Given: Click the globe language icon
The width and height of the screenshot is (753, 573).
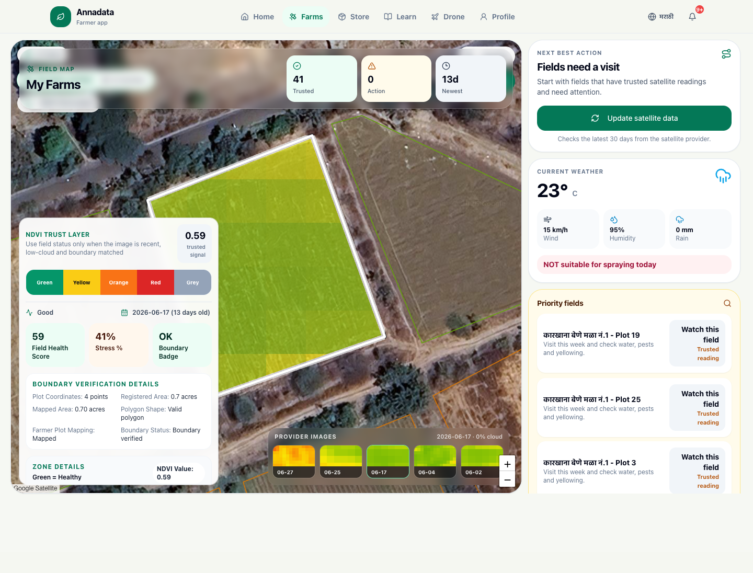Looking at the screenshot, I should 652,17.
